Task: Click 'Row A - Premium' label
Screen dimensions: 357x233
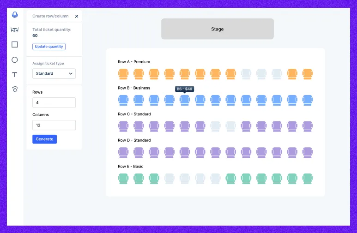Action: [x=134, y=62]
